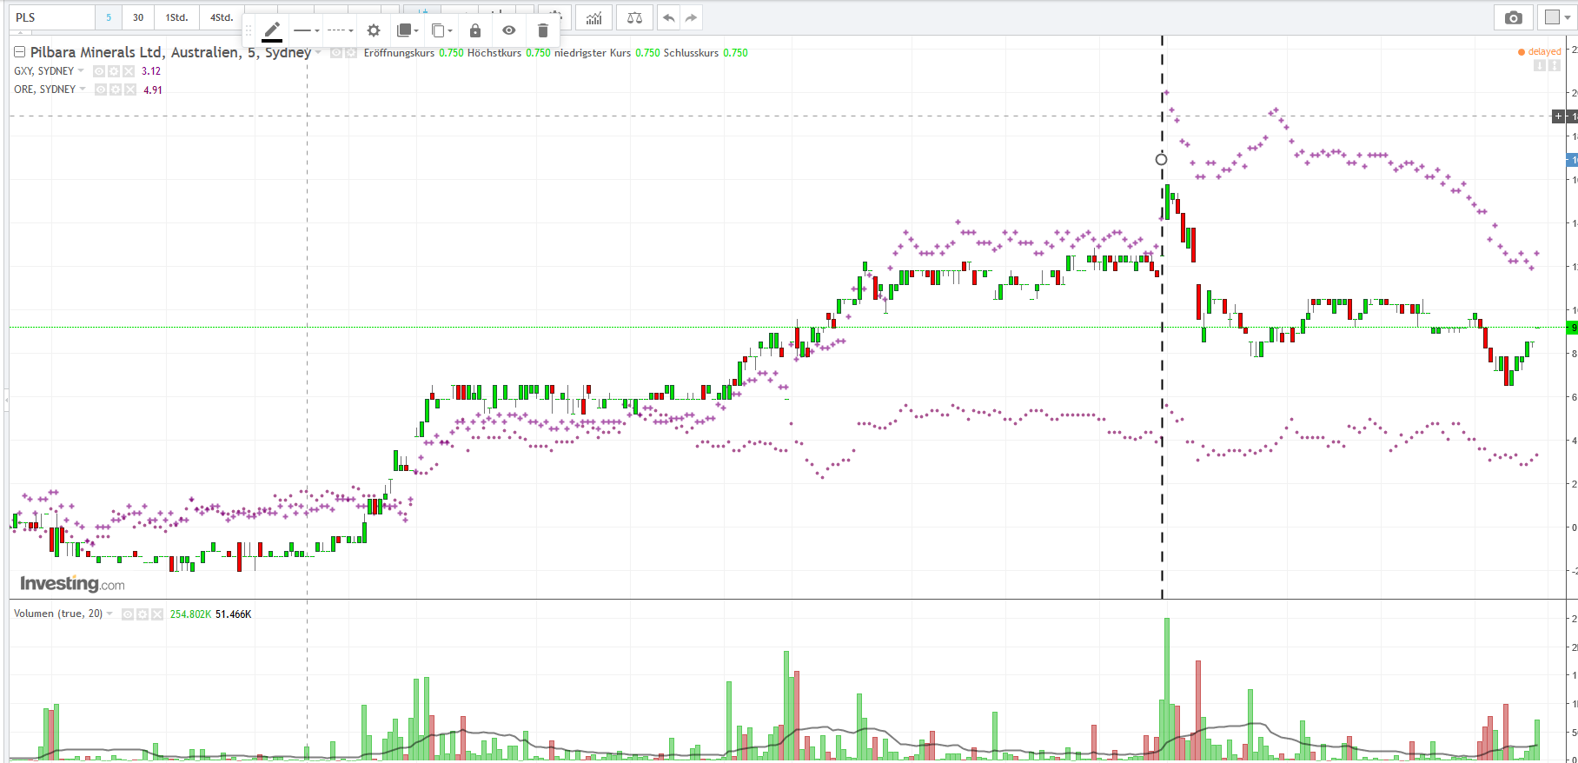Click the left delayed-data arrow icon
Image resolution: width=1578 pixels, height=763 pixels.
(1540, 65)
